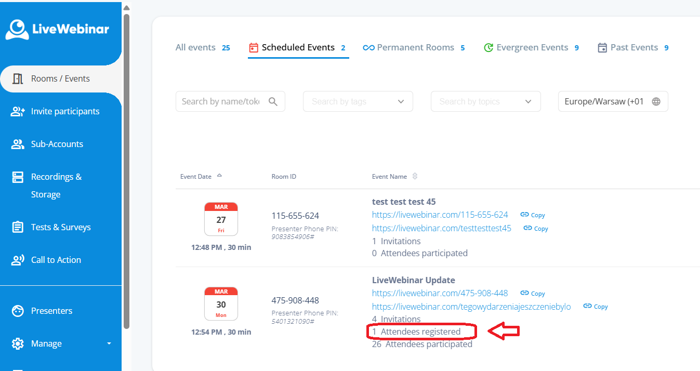This screenshot has width=700, height=371.
Task: Click the sidebar vertical scrollbar
Action: [126, 171]
